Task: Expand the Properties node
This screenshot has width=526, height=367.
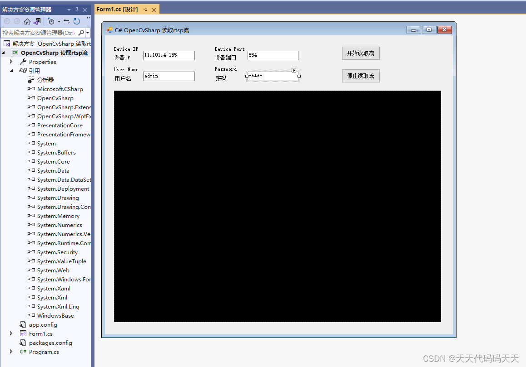Action: [x=11, y=62]
